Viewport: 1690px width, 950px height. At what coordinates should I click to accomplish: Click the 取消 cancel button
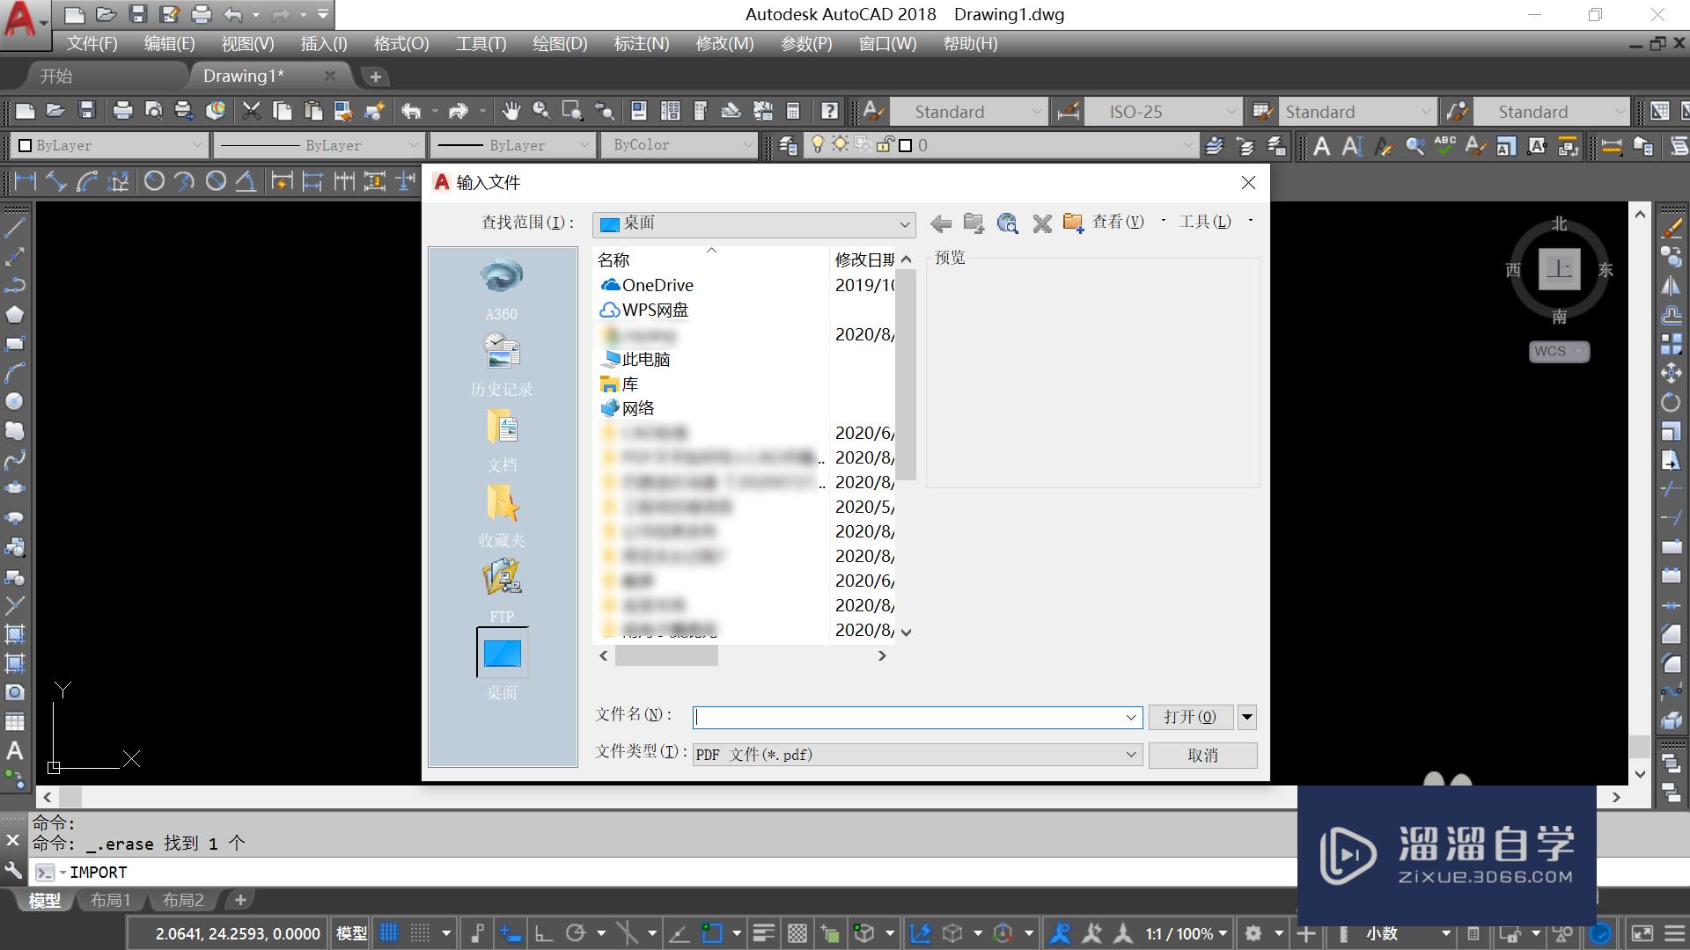pyautogui.click(x=1202, y=755)
